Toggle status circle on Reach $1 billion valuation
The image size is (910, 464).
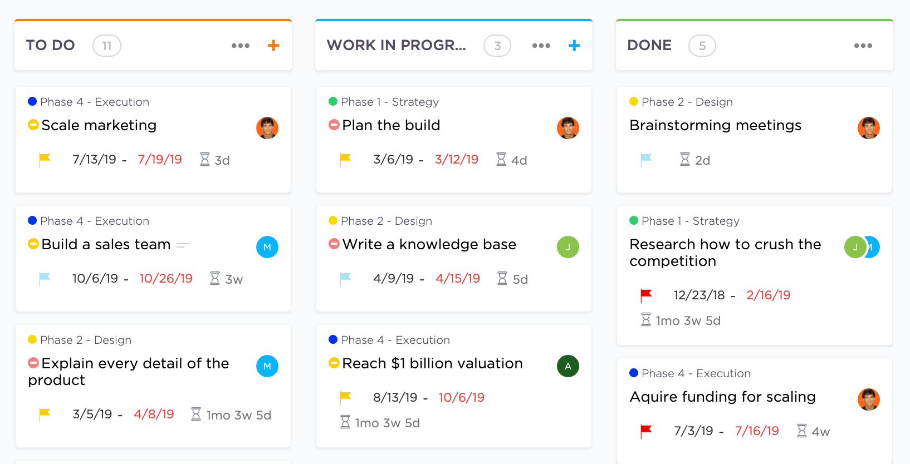(x=334, y=363)
